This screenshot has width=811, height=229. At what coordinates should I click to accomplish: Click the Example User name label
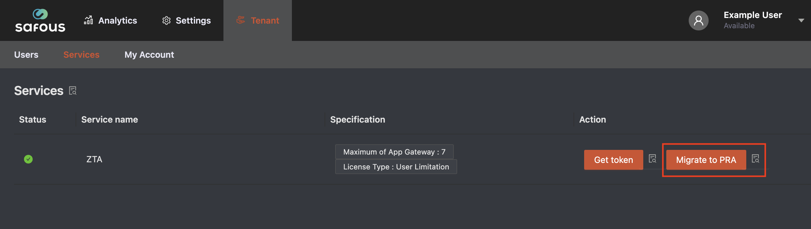(x=752, y=15)
